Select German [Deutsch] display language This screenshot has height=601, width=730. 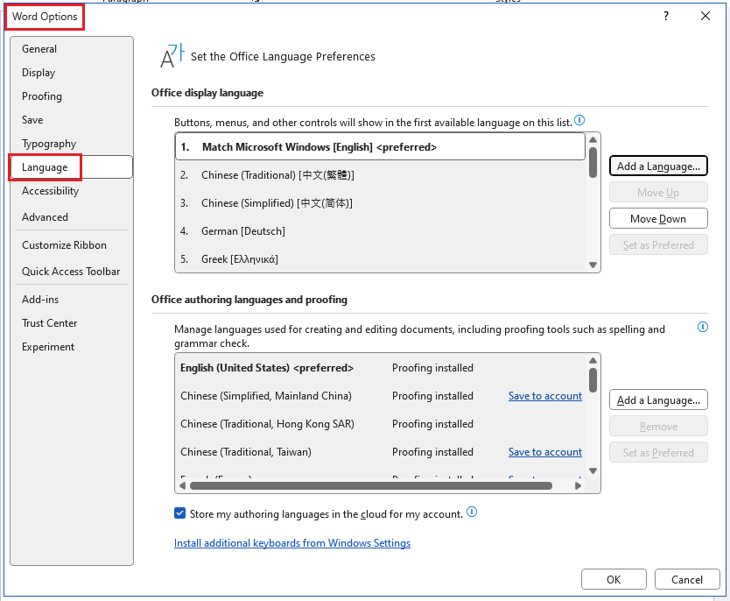coord(381,231)
